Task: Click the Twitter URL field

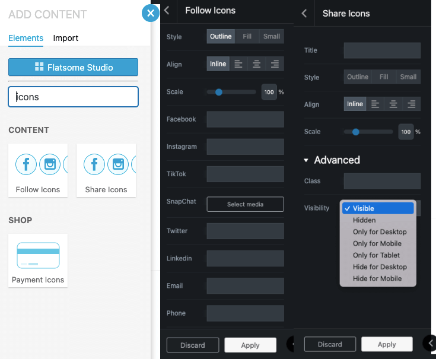Action: [x=245, y=231]
